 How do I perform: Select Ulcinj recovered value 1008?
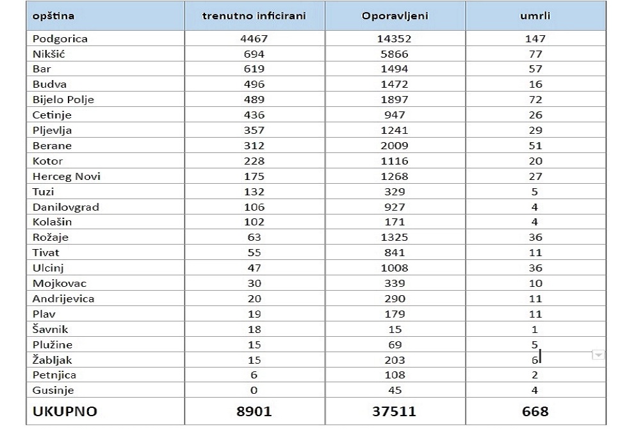pos(395,268)
